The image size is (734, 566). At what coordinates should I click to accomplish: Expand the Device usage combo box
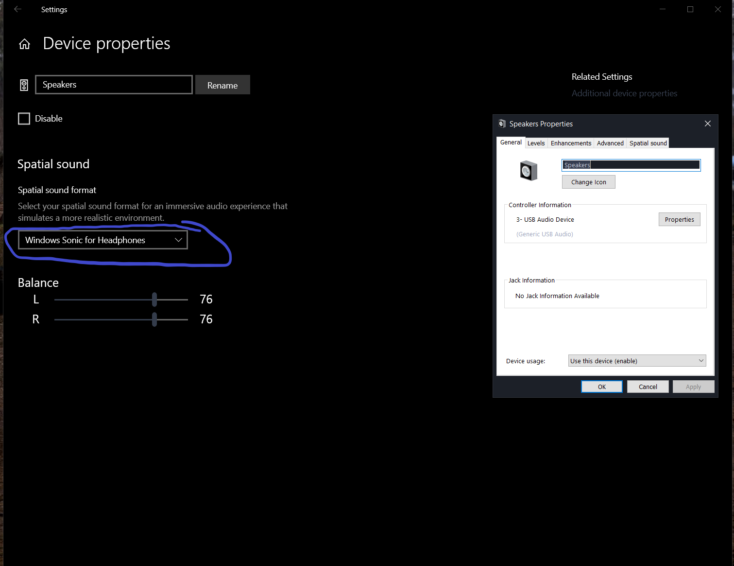(x=637, y=361)
